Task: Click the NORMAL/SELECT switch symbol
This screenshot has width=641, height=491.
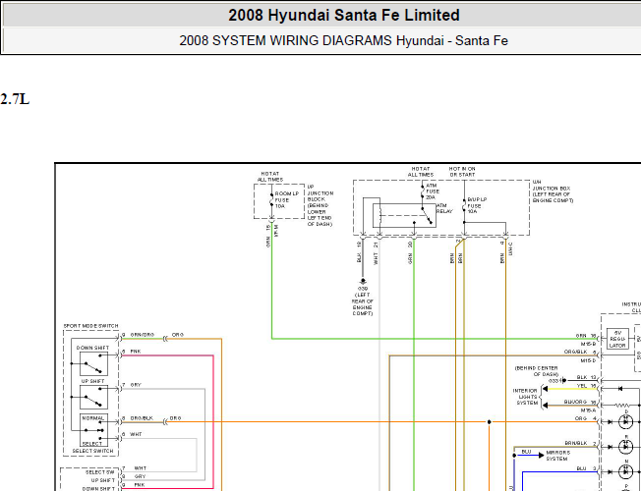Action: pyautogui.click(x=93, y=430)
